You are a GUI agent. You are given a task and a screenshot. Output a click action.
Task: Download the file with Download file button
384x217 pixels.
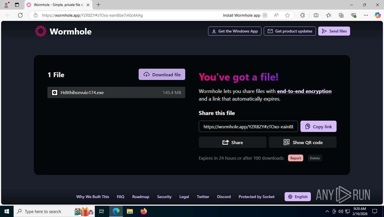point(162,74)
